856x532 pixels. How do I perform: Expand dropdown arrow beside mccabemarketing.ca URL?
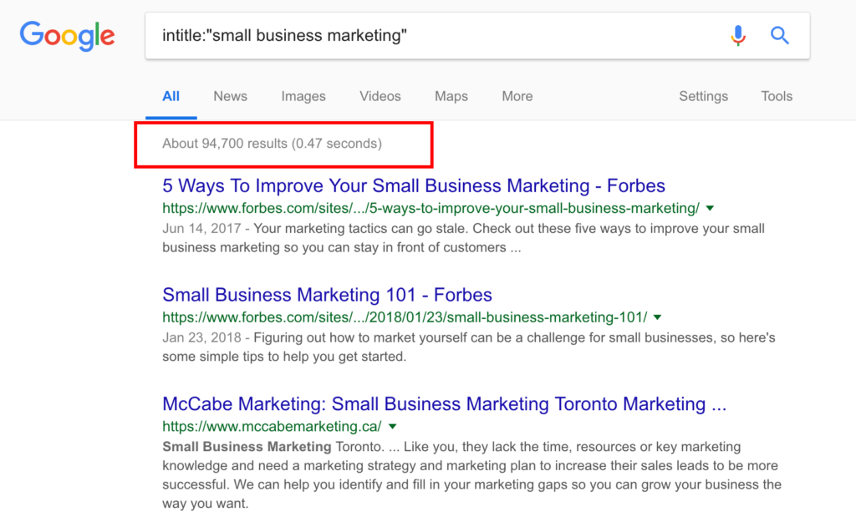[x=393, y=427]
